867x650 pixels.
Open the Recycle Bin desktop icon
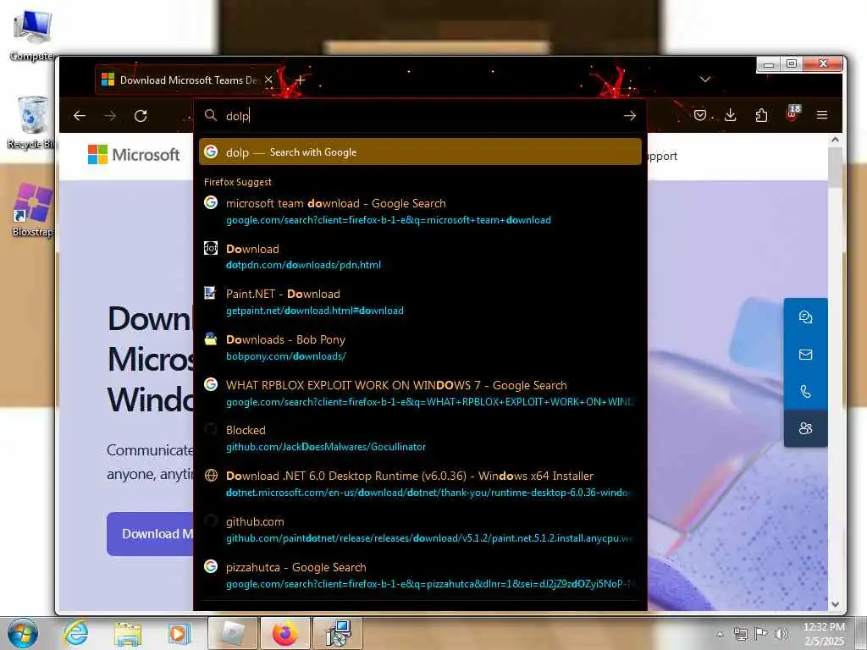point(32,122)
